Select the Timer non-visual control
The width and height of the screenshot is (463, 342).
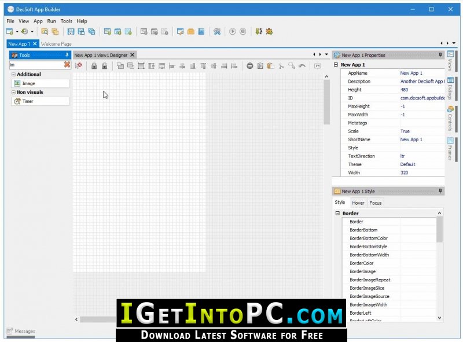point(27,101)
